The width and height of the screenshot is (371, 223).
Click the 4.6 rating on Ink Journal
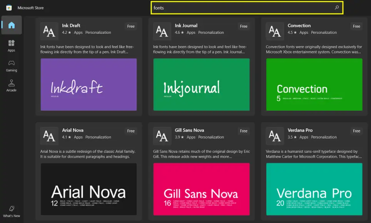(178, 32)
